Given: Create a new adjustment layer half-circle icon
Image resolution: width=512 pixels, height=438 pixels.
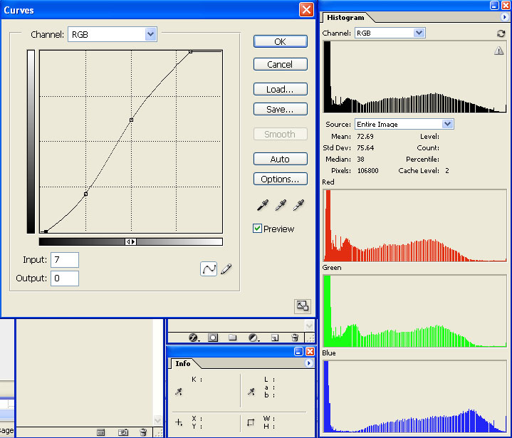Looking at the screenshot, I should [254, 338].
